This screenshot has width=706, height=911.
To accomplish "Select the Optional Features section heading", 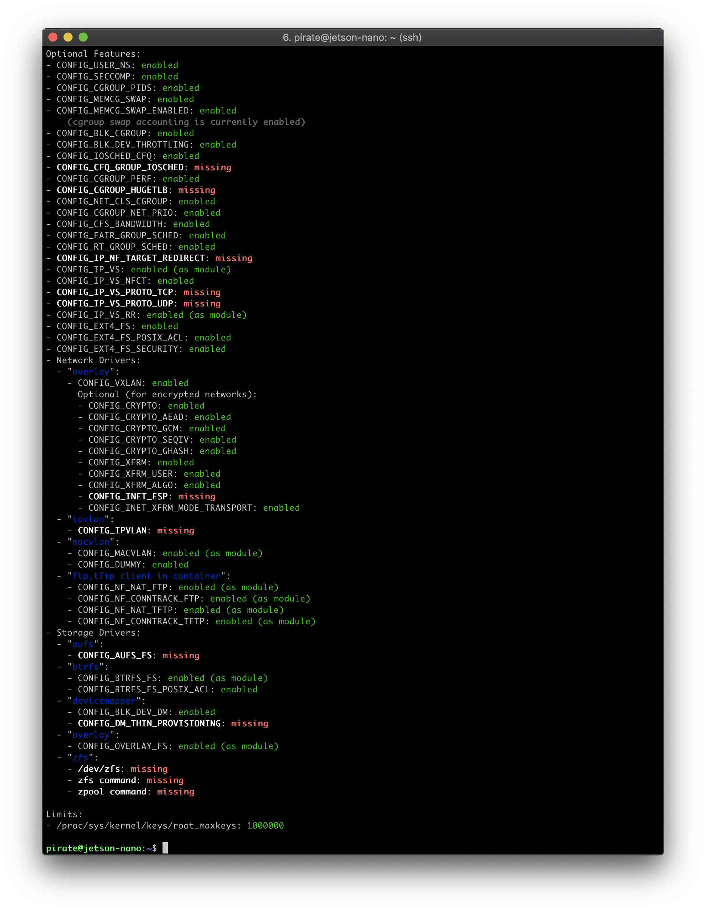I will click(x=93, y=53).
